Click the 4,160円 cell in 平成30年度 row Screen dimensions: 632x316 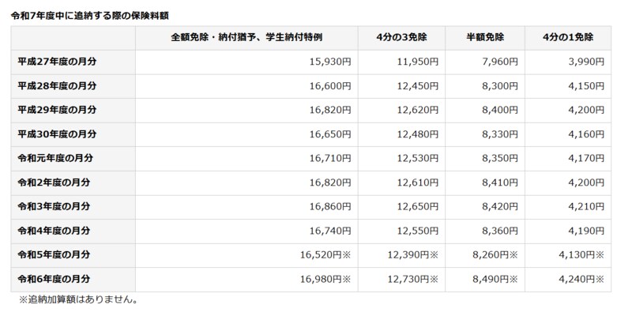click(585, 134)
